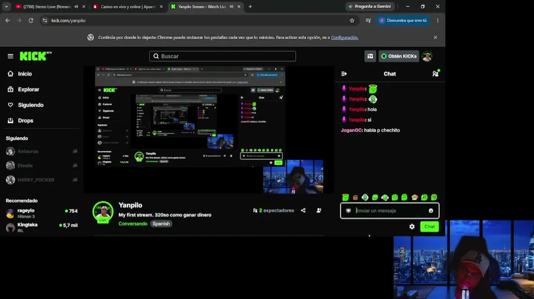Insert the brown square emote
Screen dimensions: 534x299
355,197
